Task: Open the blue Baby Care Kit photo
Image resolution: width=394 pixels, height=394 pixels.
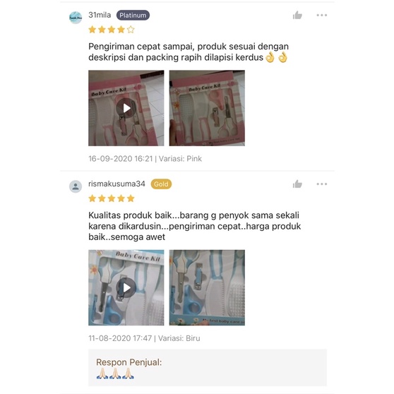Action: click(207, 287)
